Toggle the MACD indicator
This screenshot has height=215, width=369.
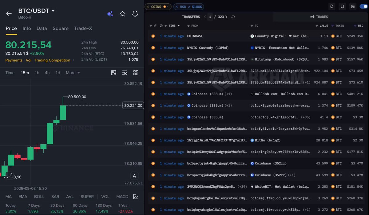point(122,197)
